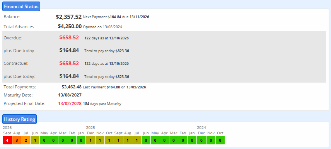Click the Balance amount $2,357.52

[x=68, y=17]
